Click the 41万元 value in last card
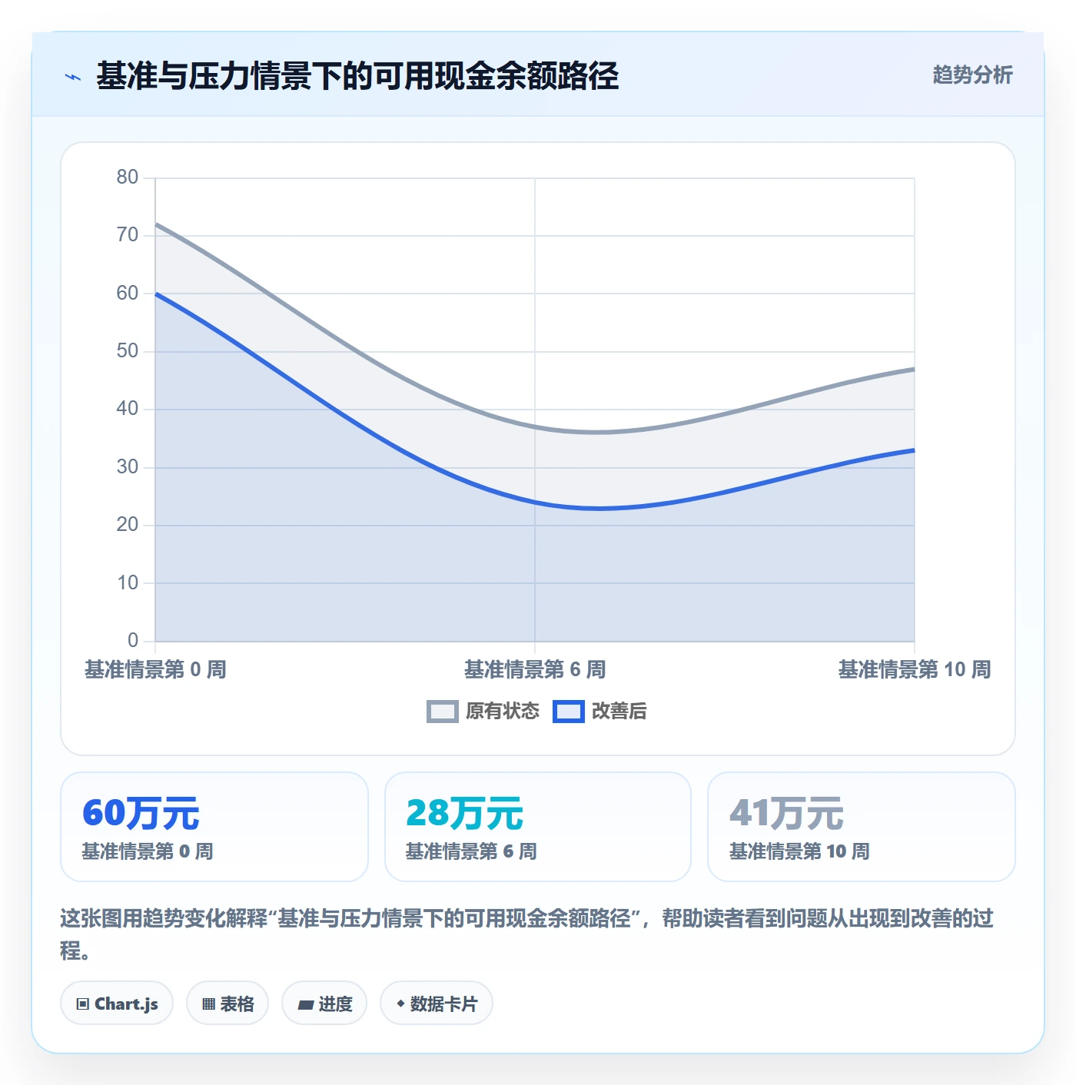This screenshot has width=1076, height=1085. [x=786, y=813]
